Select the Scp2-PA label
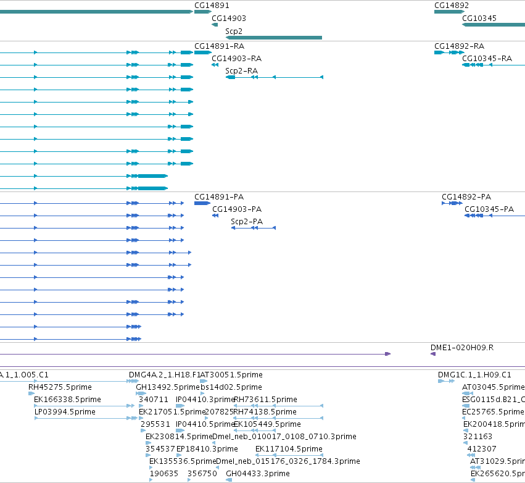The width and height of the screenshot is (525, 483). pos(247,222)
